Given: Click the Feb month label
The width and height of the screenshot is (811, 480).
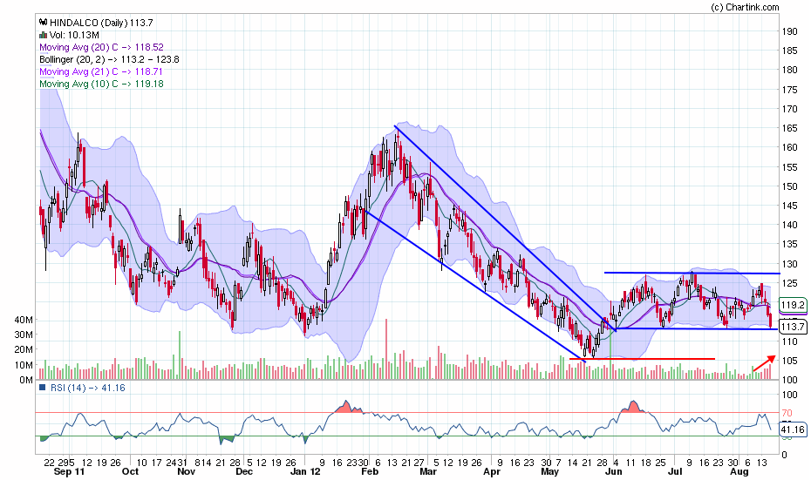Looking at the screenshot, I should (370, 471).
